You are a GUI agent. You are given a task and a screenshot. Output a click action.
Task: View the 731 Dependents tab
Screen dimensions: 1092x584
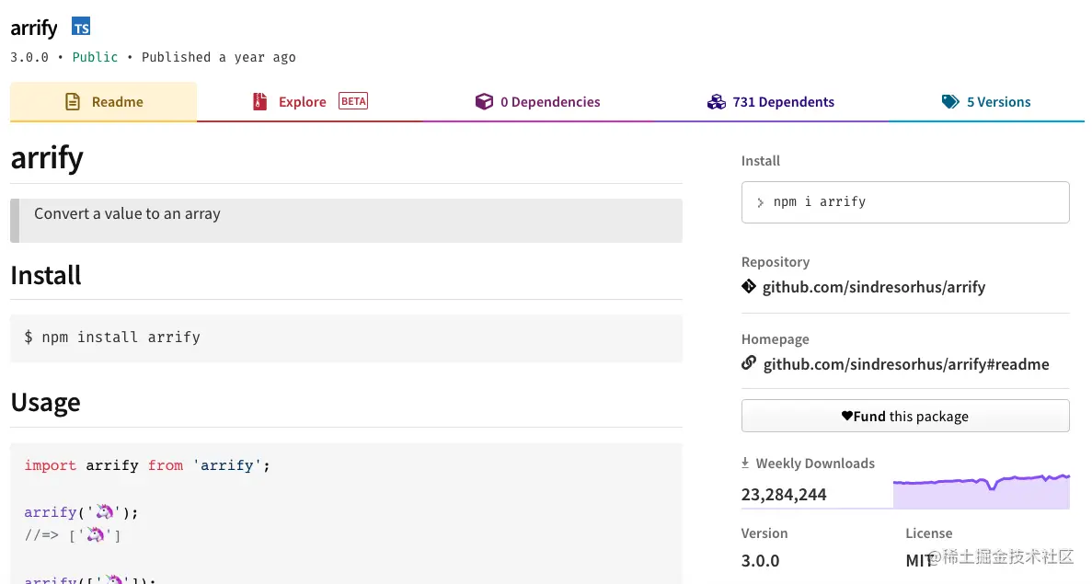click(771, 102)
